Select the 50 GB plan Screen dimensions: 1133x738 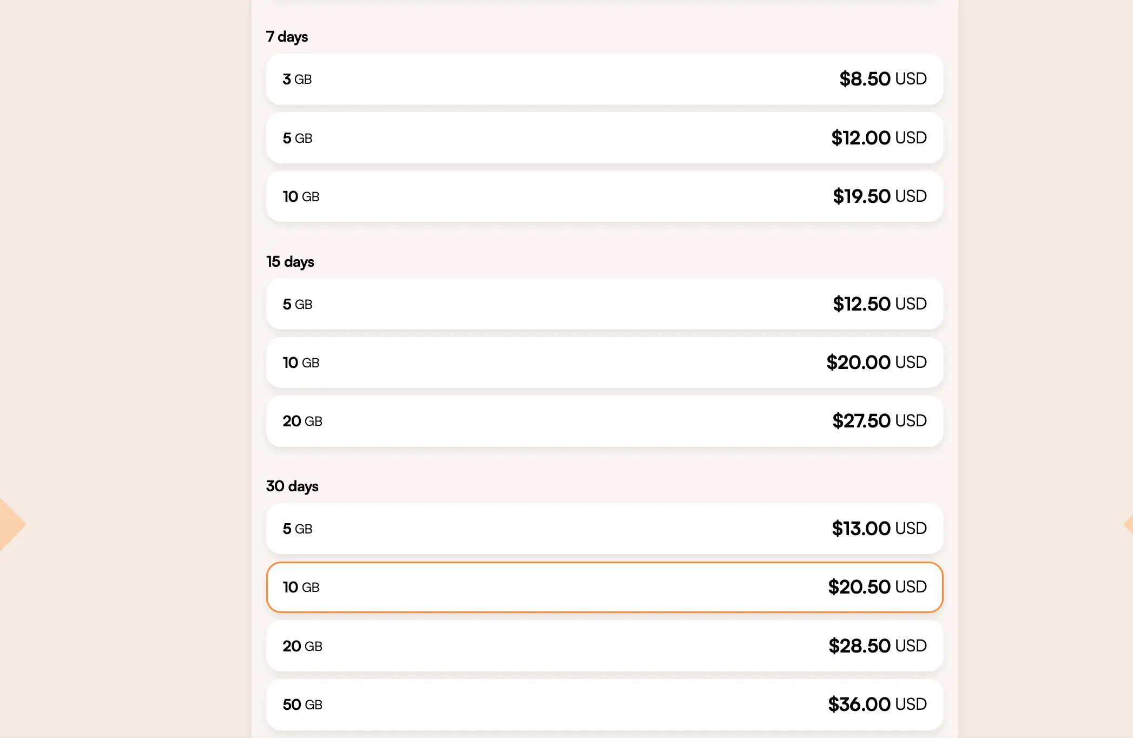pos(604,704)
